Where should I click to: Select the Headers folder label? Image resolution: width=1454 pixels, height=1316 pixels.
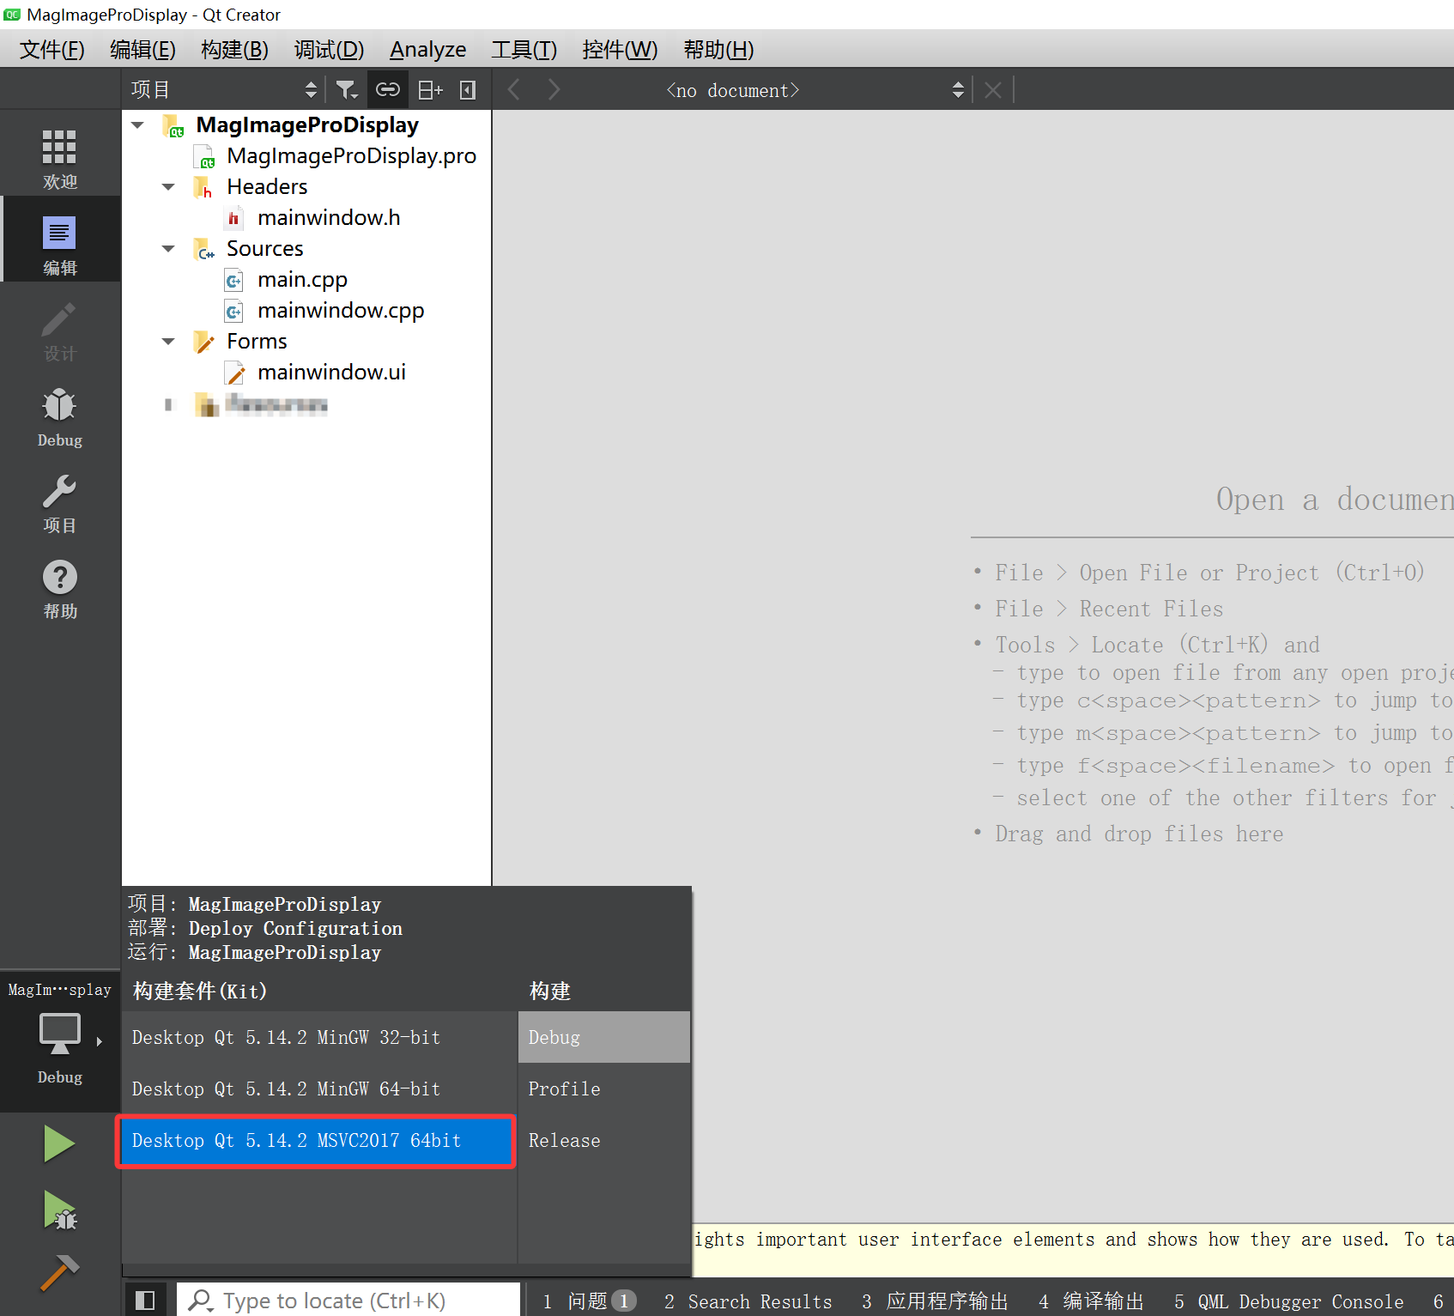tap(267, 187)
